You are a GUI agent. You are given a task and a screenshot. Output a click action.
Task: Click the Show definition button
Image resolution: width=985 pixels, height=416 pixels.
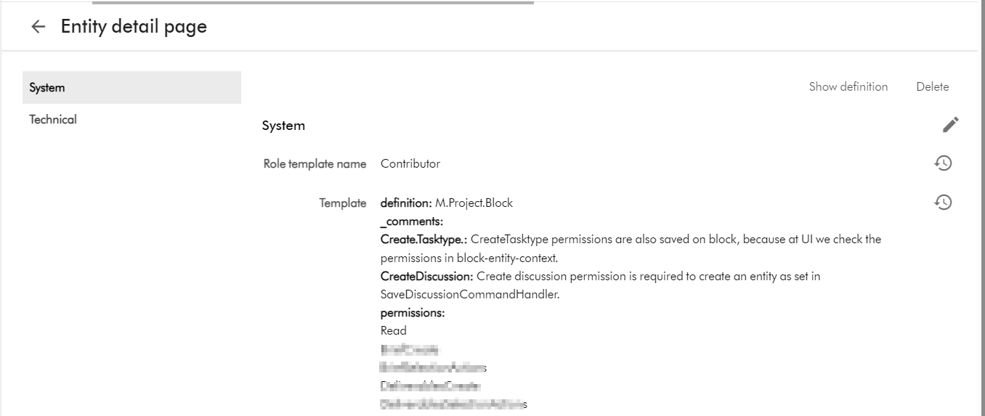point(848,86)
